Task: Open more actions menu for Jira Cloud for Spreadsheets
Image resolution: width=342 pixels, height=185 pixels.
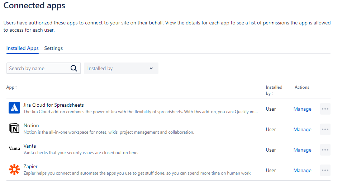Action: (325, 109)
